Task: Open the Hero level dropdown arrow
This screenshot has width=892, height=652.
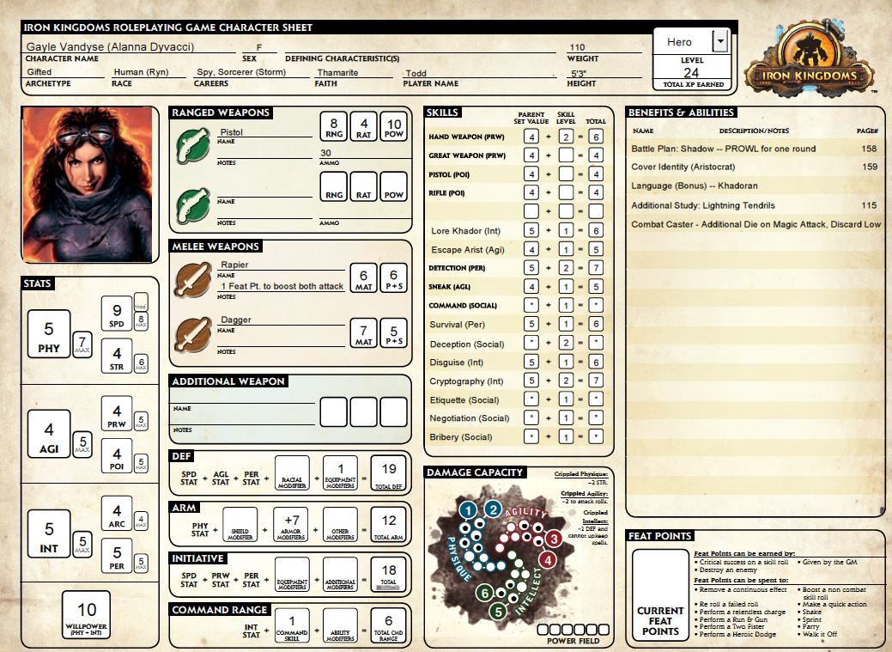Action: pyautogui.click(x=721, y=41)
